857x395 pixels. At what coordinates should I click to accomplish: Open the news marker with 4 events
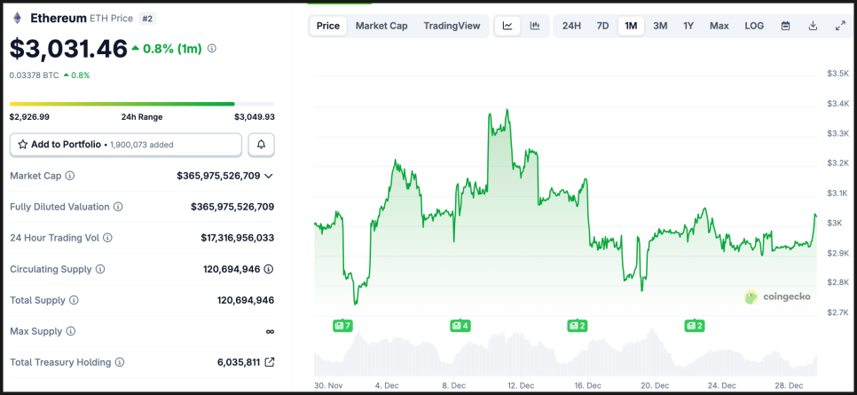point(460,326)
